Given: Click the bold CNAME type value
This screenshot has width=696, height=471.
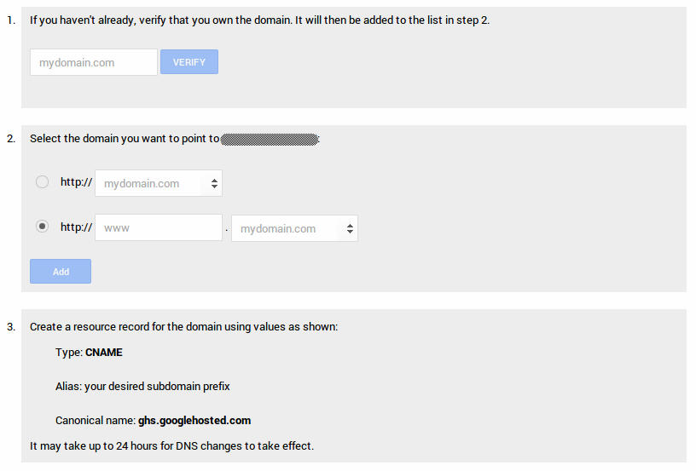Looking at the screenshot, I should pos(104,352).
